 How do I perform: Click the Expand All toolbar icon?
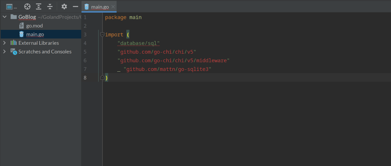click(38, 7)
